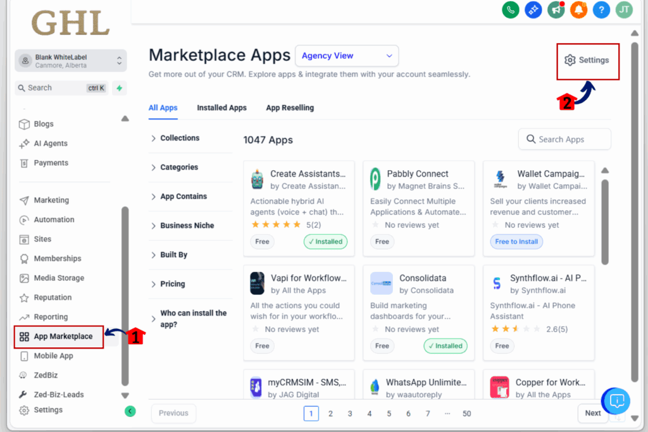The width and height of the screenshot is (648, 432).
Task: Open the JT user avatar menu
Action: coord(624,9)
